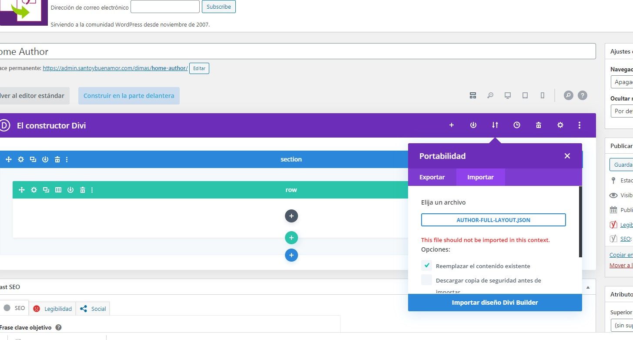Open the SEO link in Publicar box

pyautogui.click(x=625, y=239)
